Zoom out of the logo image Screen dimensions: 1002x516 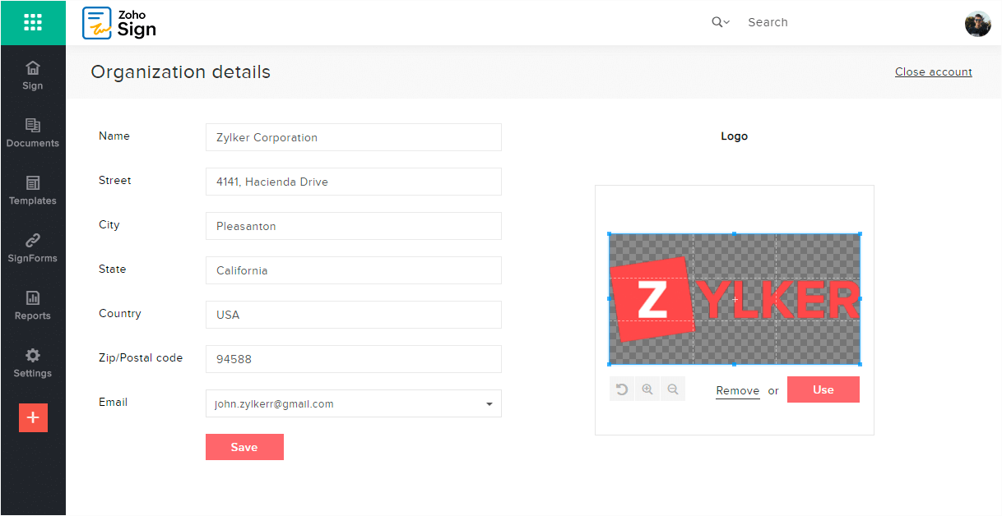click(673, 389)
